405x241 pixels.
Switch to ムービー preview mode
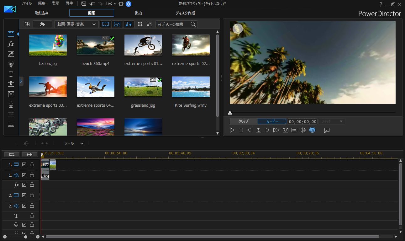[x=272, y=121]
